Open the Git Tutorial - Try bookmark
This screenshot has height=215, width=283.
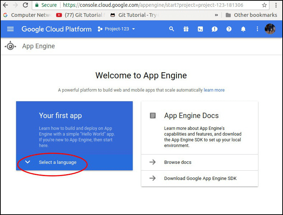click(135, 15)
